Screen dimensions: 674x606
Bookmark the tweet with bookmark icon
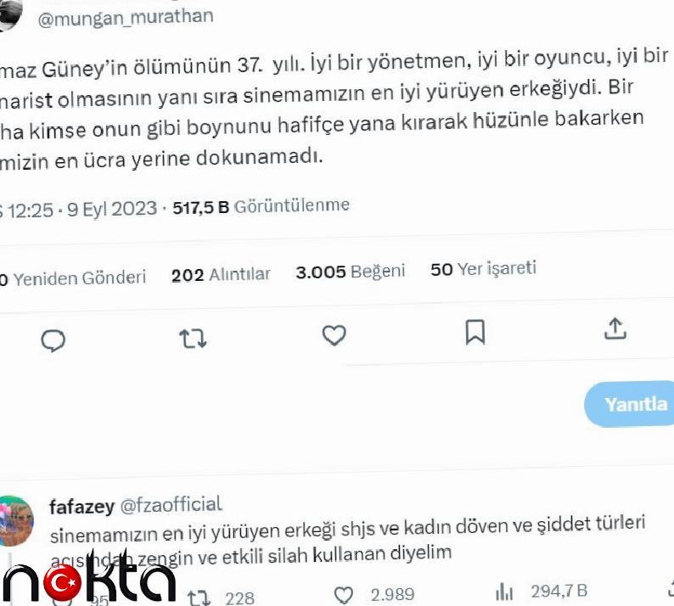[x=475, y=332]
